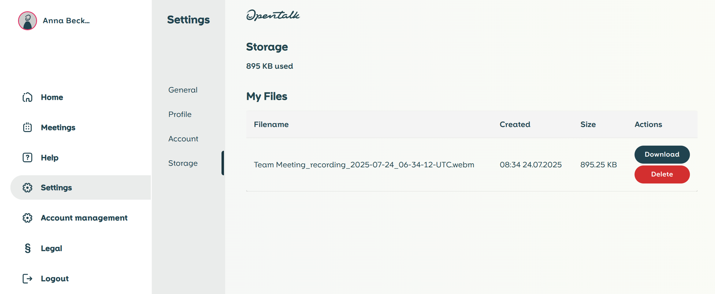Click the Size column header

[x=588, y=124]
